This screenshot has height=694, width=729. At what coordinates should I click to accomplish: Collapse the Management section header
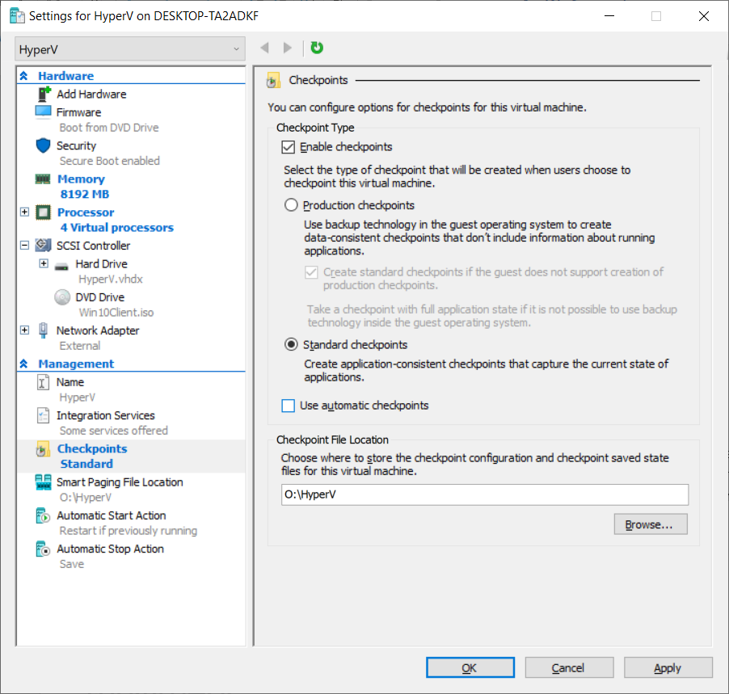pos(24,364)
